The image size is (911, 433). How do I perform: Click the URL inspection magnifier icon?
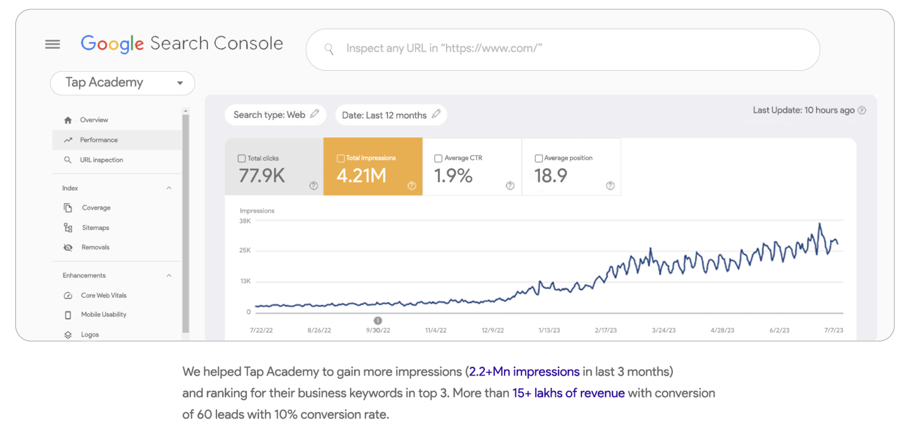68,160
